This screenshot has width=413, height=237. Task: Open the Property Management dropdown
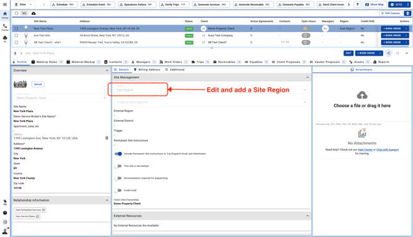pos(211,102)
